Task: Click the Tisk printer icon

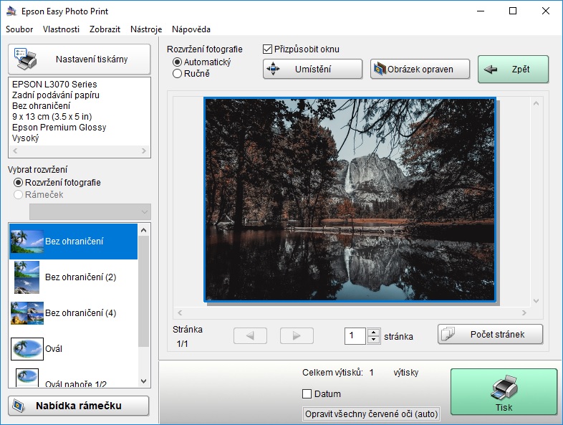Action: [504, 387]
